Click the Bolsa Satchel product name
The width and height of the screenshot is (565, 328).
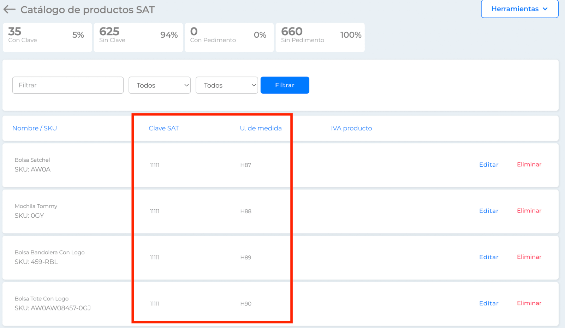32,160
